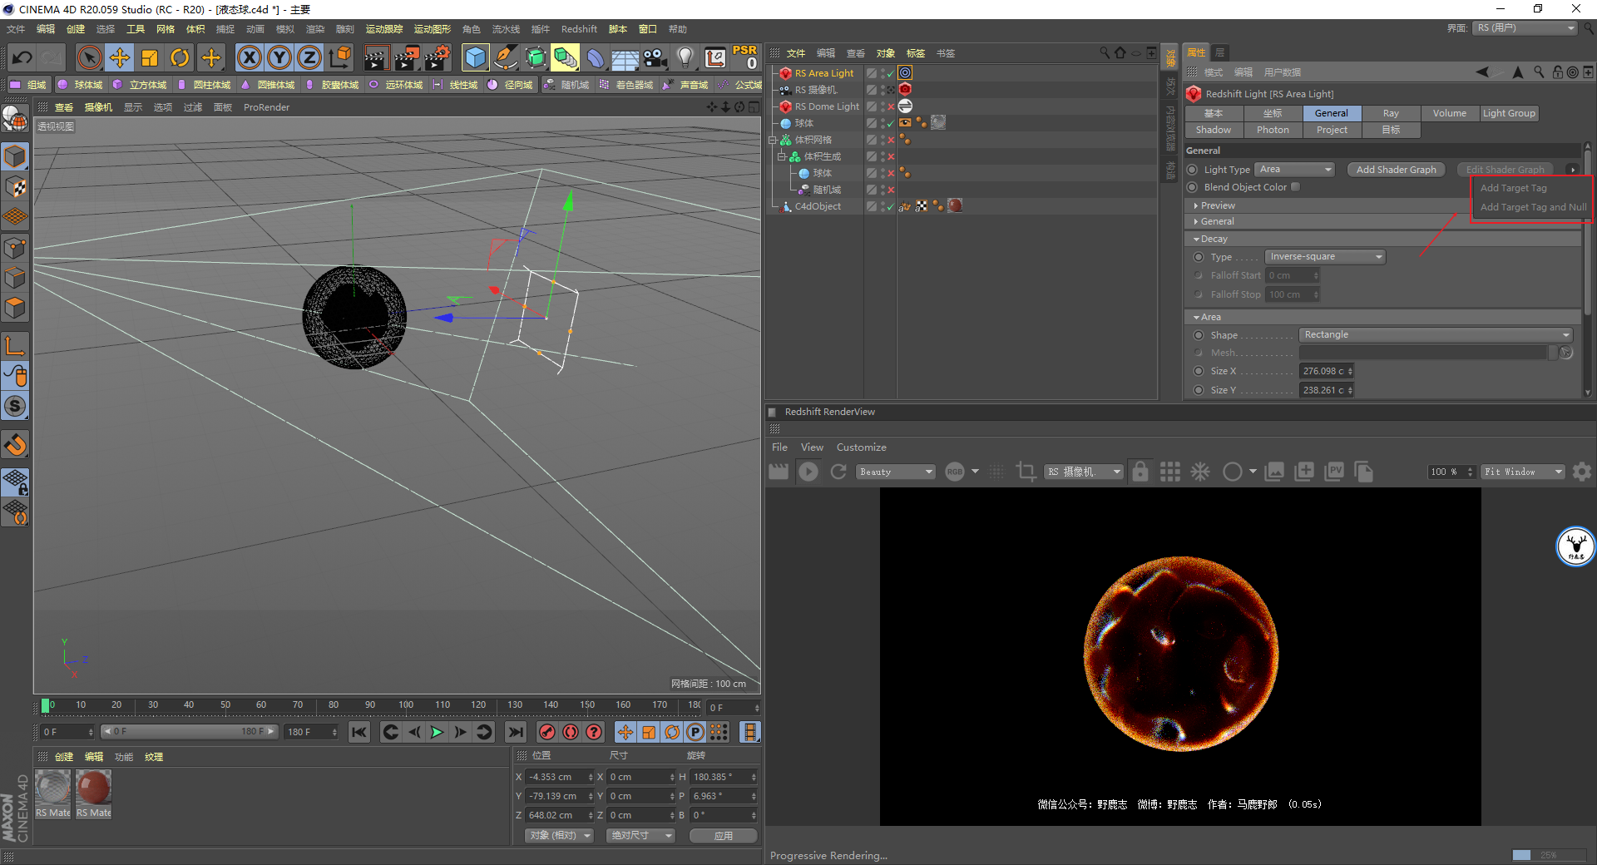Select the Texture mode checkered cube icon
The height and width of the screenshot is (865, 1597).
tap(15, 187)
